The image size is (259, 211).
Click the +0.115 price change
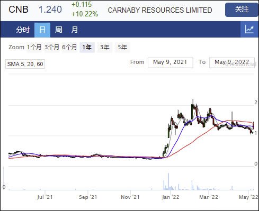click(82, 4)
